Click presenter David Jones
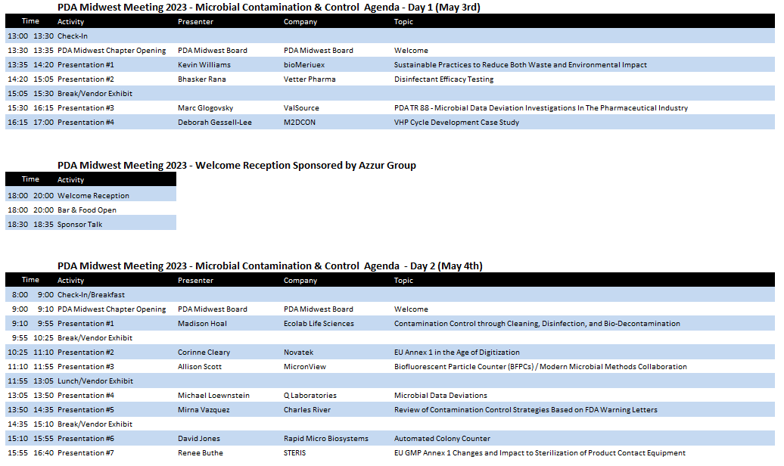 pyautogui.click(x=198, y=439)
